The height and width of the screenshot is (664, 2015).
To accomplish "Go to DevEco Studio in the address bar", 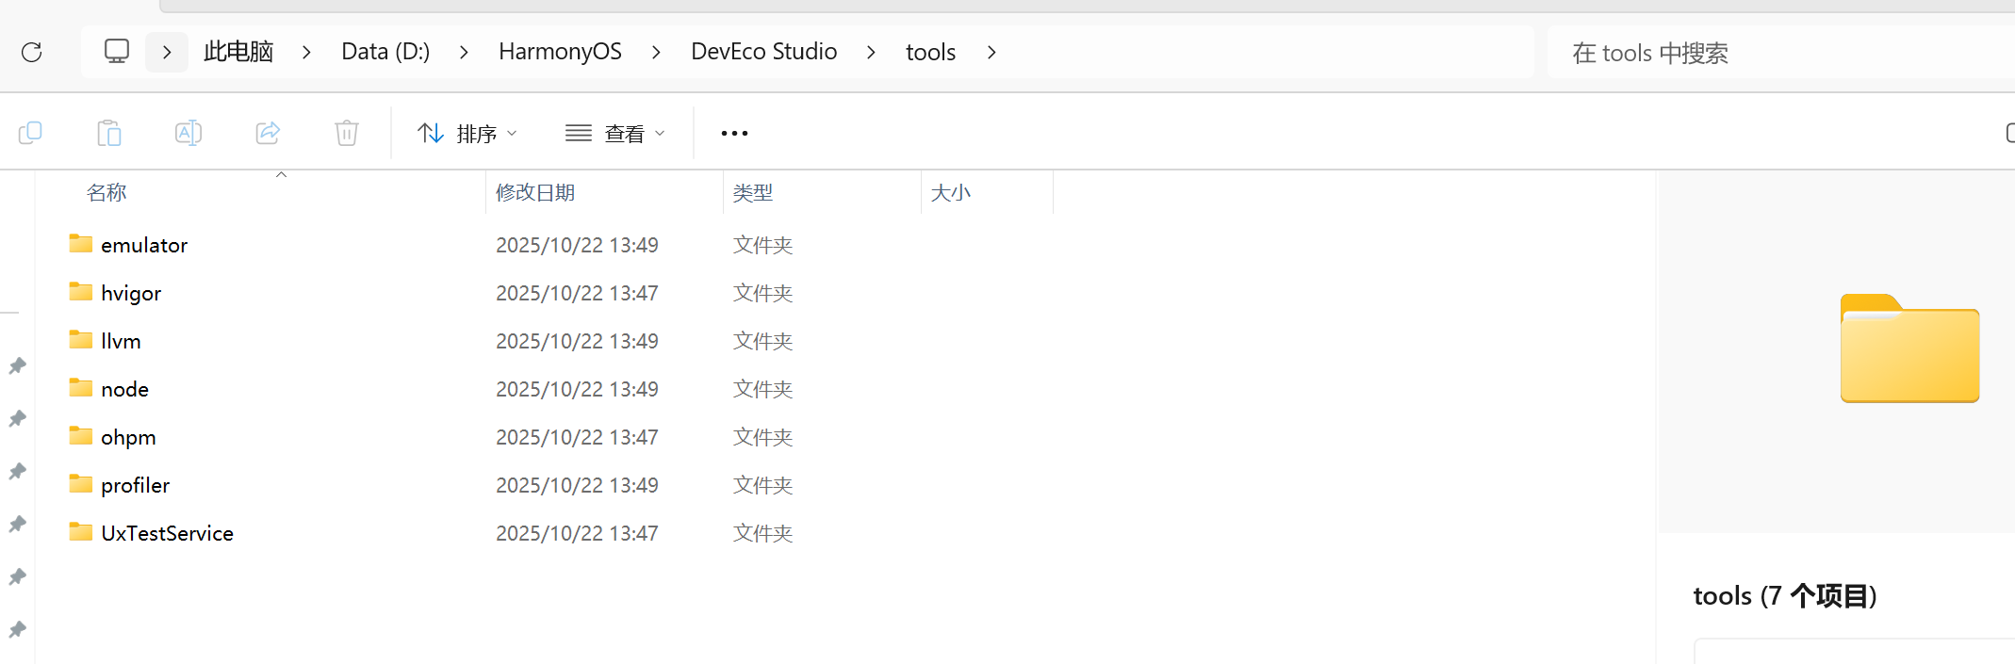I will 764,51.
